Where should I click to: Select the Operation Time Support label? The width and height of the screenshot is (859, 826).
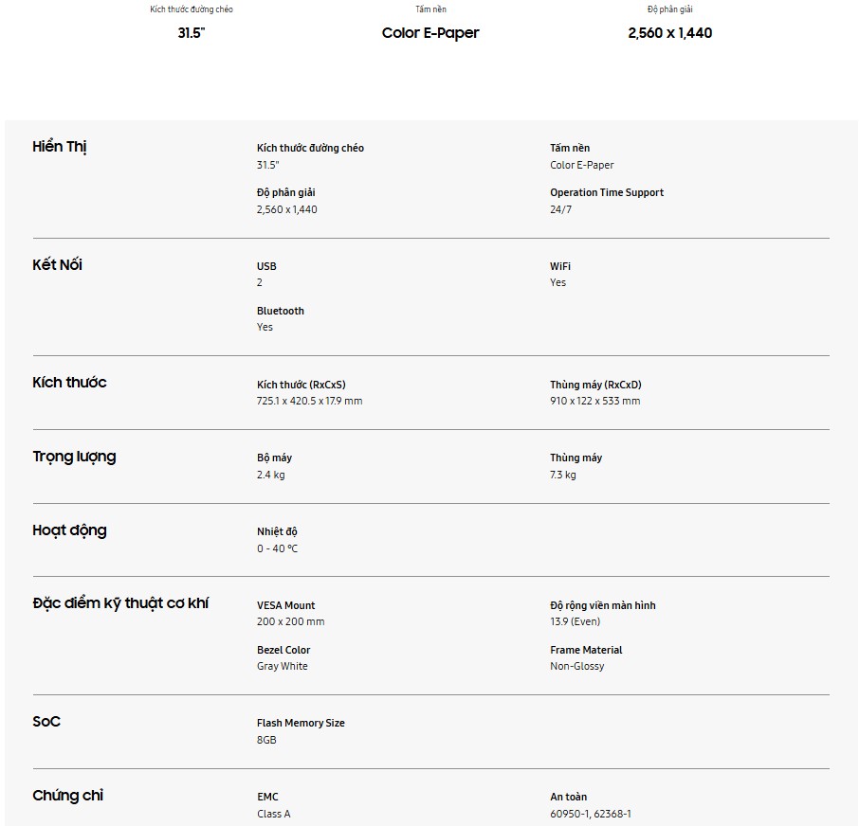tap(606, 192)
